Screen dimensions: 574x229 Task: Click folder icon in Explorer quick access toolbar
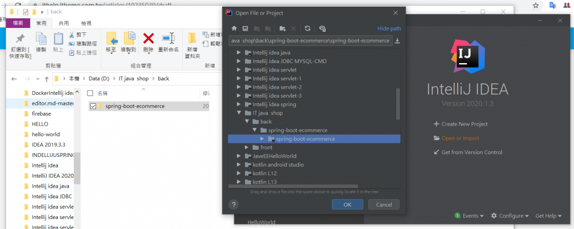pos(34,12)
